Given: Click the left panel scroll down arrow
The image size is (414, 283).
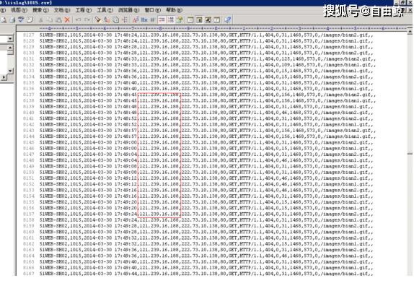Looking at the screenshot, I should click(x=10, y=71).
